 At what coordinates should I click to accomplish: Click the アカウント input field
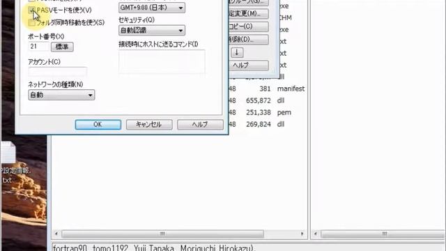tap(57, 72)
